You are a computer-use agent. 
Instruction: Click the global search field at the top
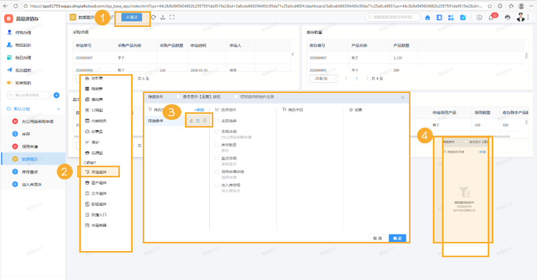click(393, 17)
